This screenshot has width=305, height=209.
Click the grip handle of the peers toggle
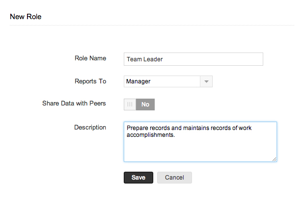[x=130, y=104]
